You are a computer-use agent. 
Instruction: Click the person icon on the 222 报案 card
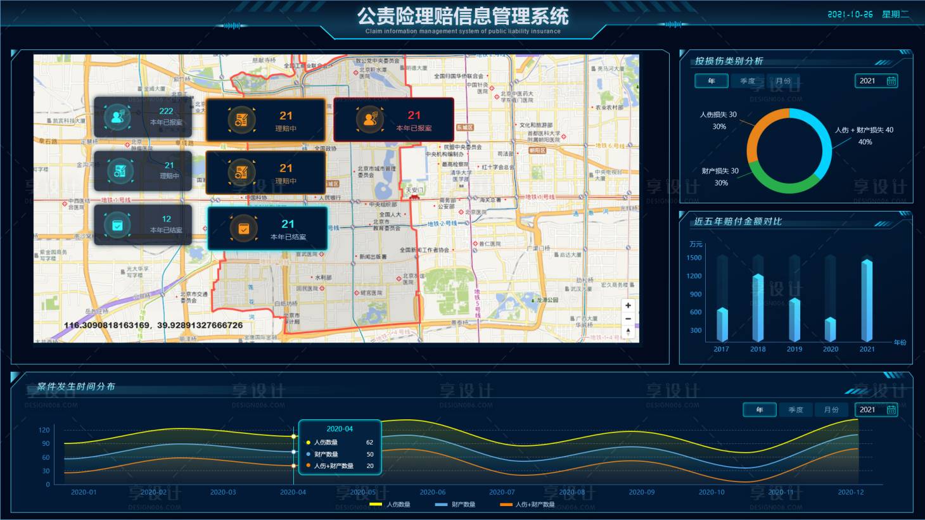click(x=117, y=118)
